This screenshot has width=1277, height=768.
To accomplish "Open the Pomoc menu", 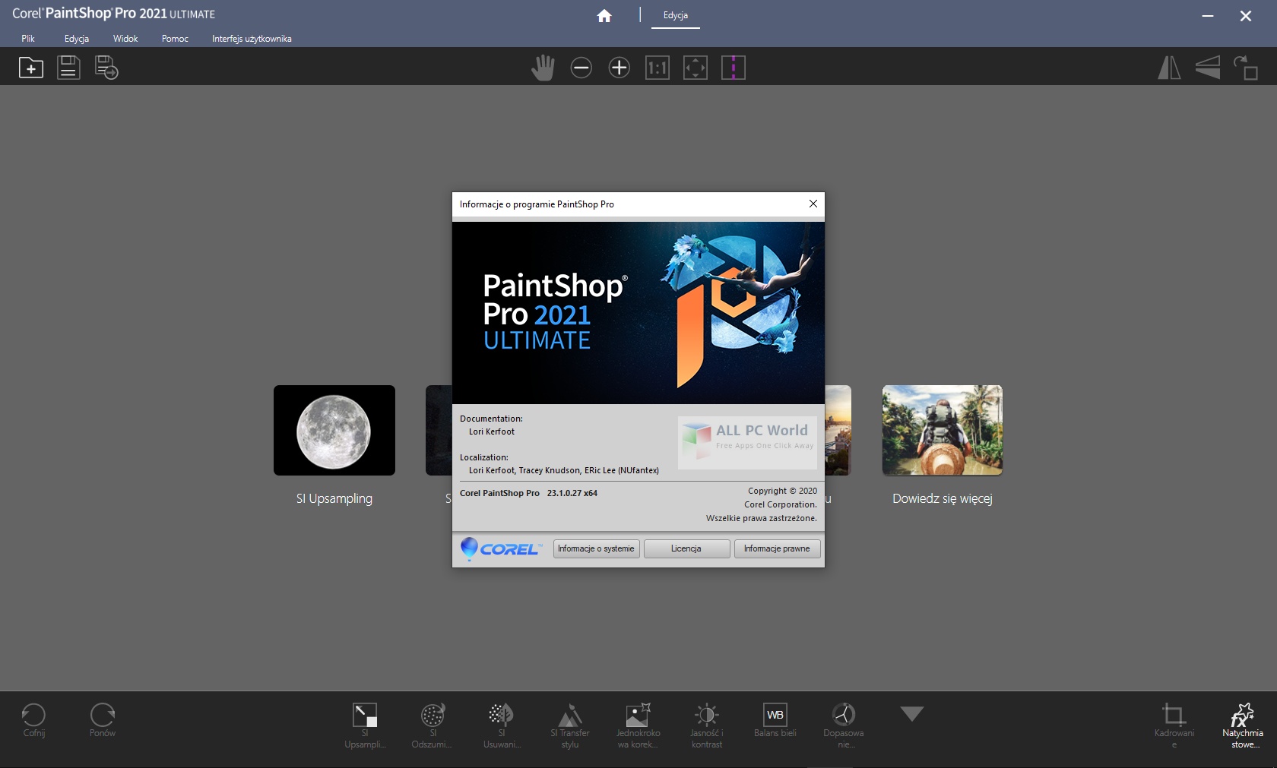I will (x=175, y=39).
